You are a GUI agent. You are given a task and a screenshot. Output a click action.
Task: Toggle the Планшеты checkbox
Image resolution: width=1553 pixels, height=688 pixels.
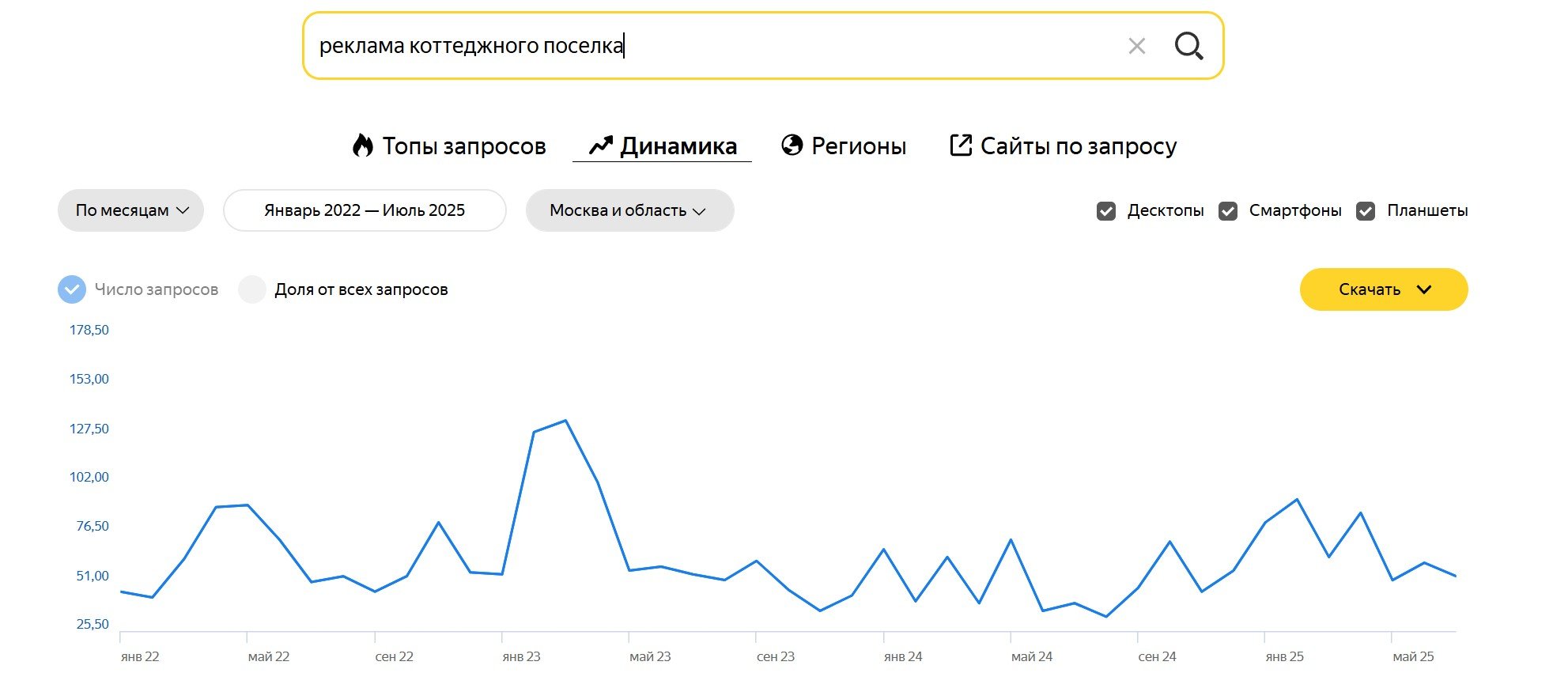(x=1366, y=211)
